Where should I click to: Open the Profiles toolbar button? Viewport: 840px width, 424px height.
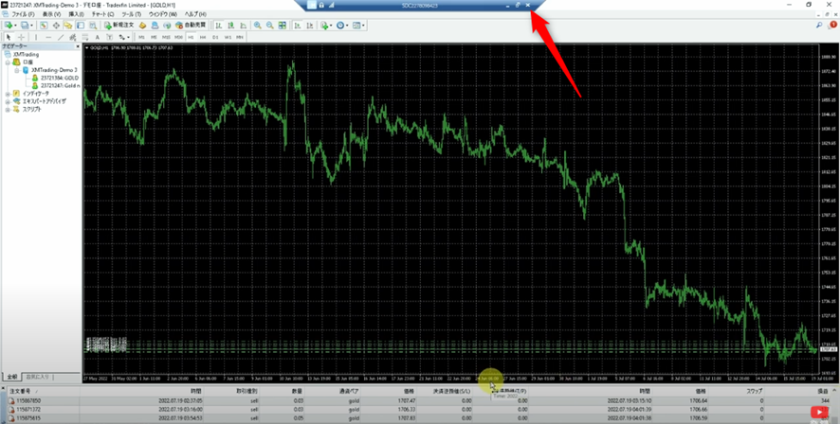[27, 26]
